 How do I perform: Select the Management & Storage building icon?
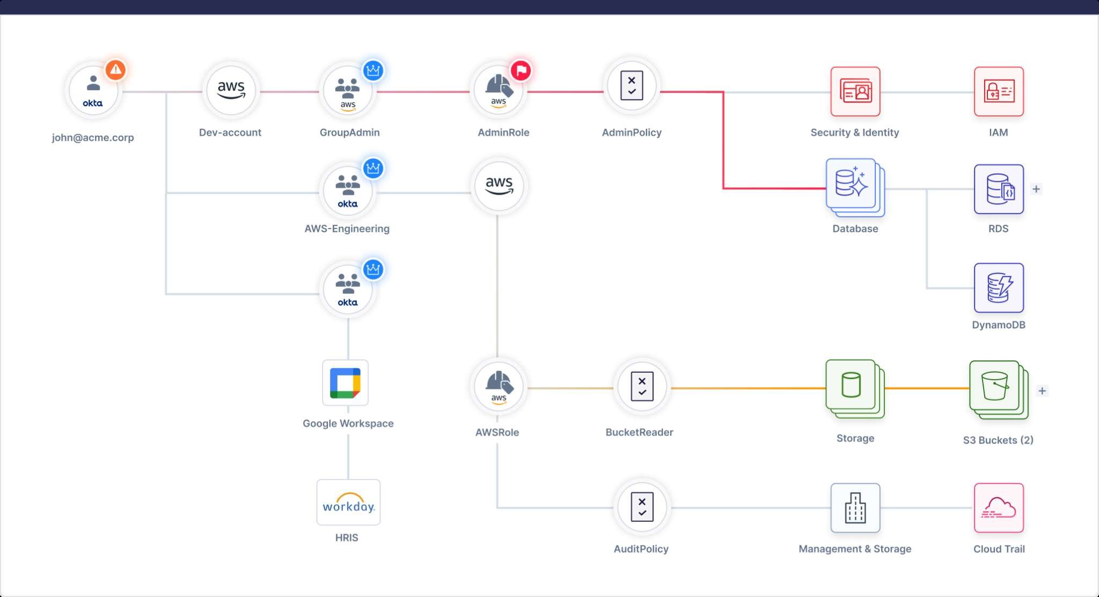[x=855, y=508]
